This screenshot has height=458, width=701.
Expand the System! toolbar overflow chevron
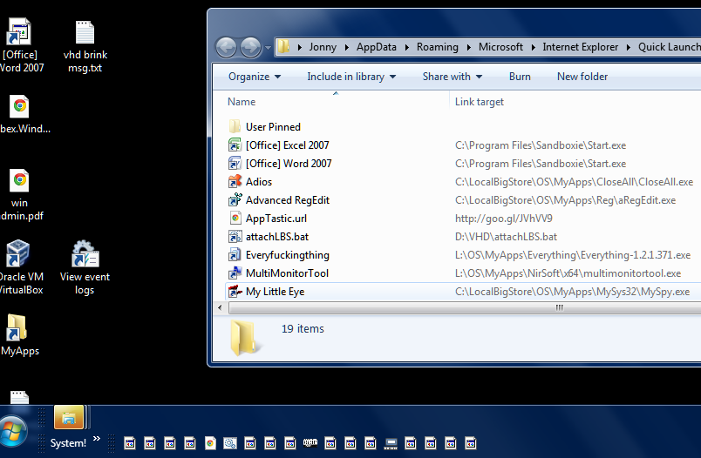(97, 439)
